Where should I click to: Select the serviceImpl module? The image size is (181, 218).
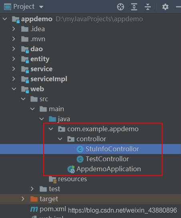click(49, 79)
